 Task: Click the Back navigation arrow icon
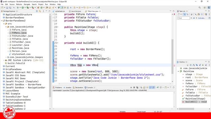pos(88,8)
